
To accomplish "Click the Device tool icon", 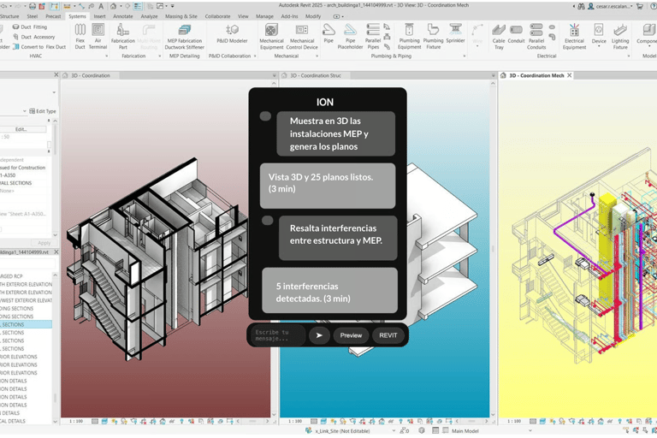I will pyautogui.click(x=599, y=30).
